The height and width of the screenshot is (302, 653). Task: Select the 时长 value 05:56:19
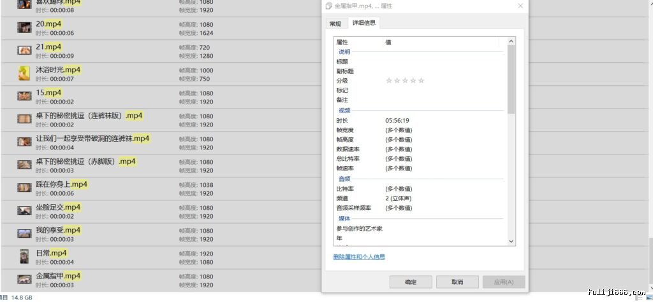pyautogui.click(x=397, y=120)
